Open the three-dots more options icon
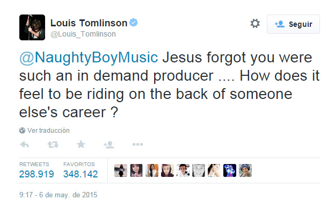This screenshot has width=335, height=214. (x=137, y=145)
